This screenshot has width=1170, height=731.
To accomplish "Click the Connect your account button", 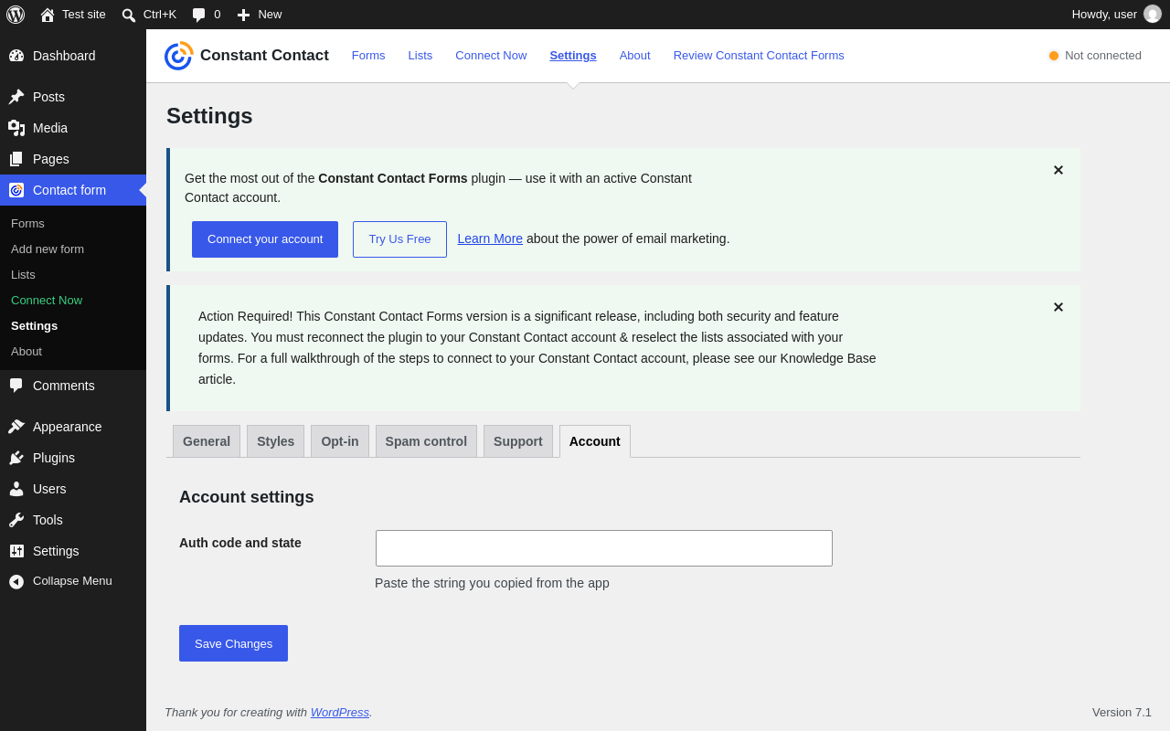I will click(265, 239).
